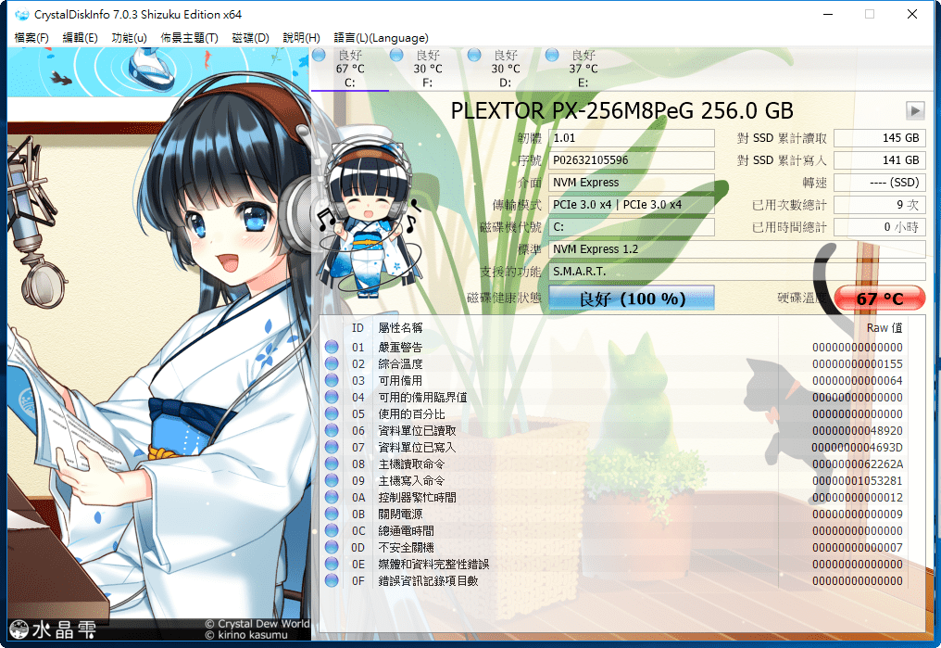This screenshot has height=648, width=941.
Task: Click the ID column header
Action: (x=358, y=328)
